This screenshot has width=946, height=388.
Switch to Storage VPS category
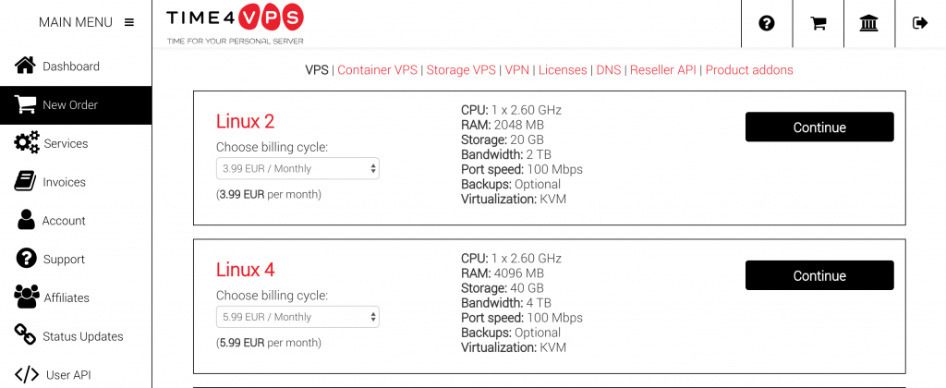tap(461, 70)
